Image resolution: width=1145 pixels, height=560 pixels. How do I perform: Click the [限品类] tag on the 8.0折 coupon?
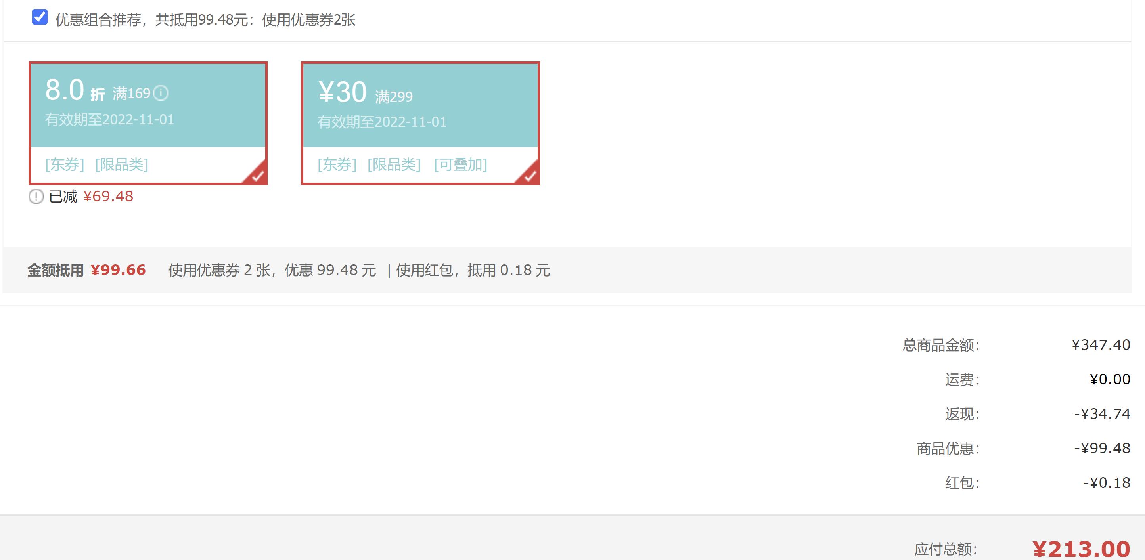coord(122,165)
